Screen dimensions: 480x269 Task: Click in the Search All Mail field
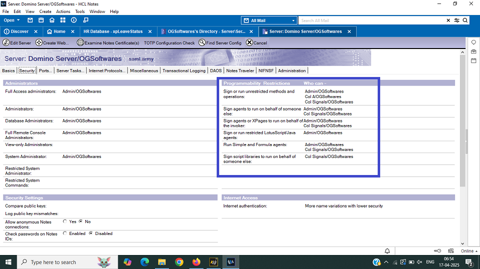372,20
